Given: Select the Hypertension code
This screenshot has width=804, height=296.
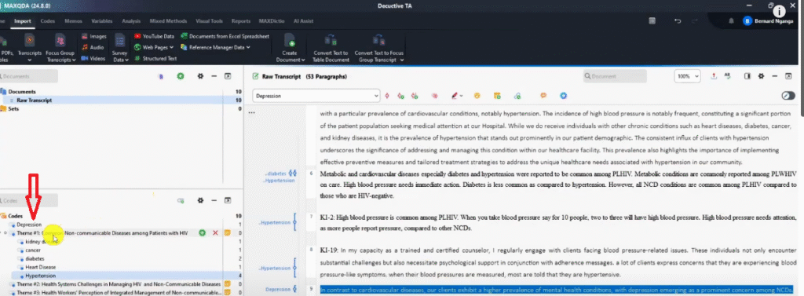Looking at the screenshot, I should tap(40, 276).
